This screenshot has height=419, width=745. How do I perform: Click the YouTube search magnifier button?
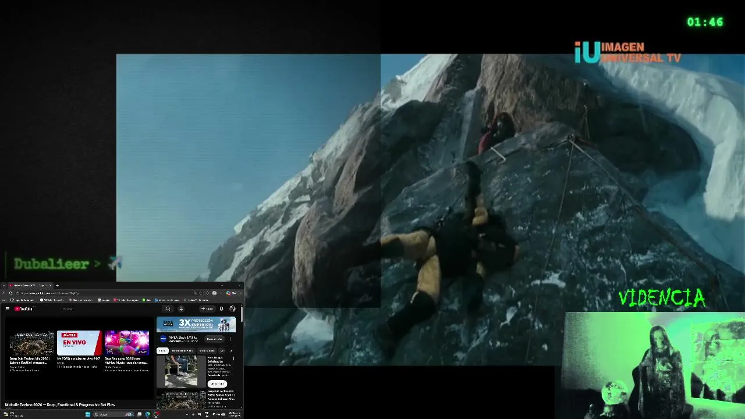click(168, 309)
